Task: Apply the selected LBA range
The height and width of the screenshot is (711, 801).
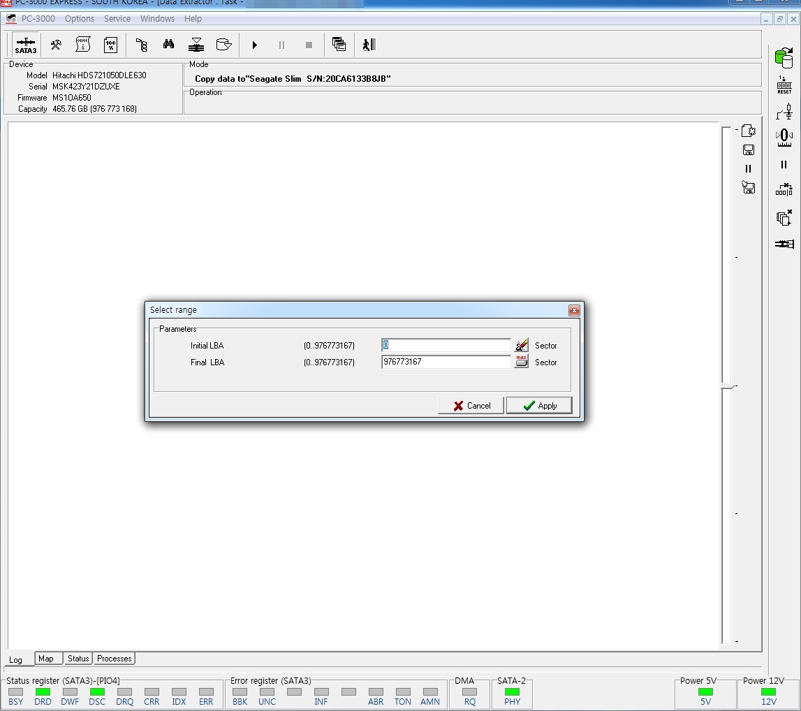Action: point(539,406)
